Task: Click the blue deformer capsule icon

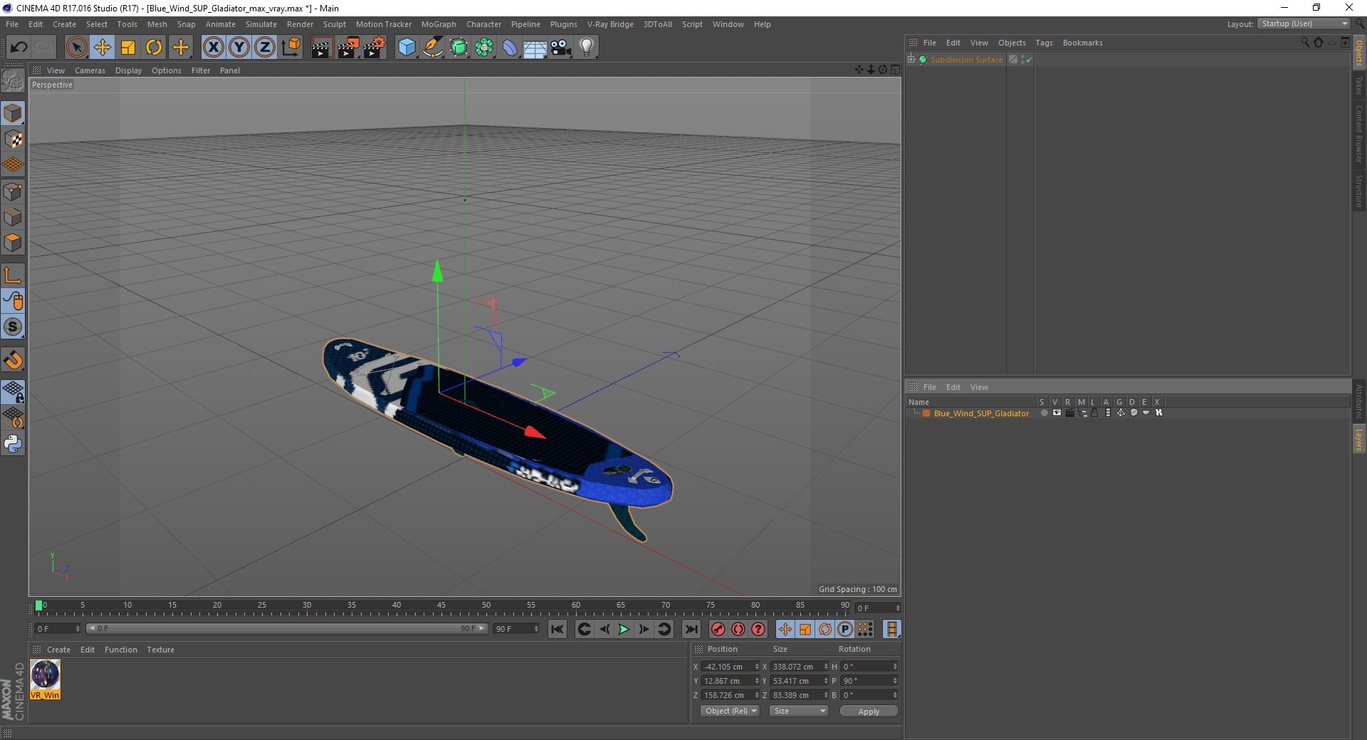Action: click(510, 48)
